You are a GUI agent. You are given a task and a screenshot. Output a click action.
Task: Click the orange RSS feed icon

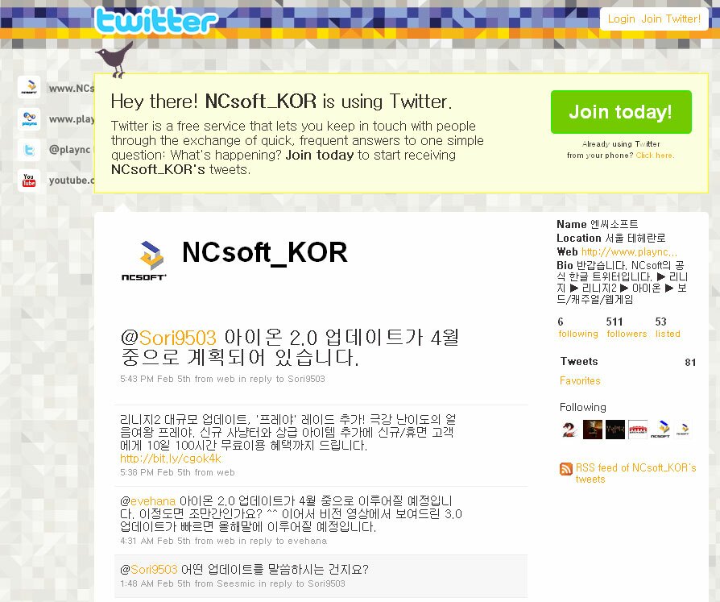coord(565,469)
